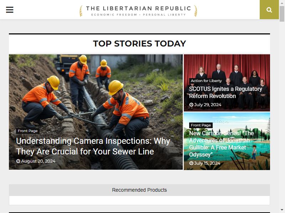
Task: Click the search magnifier icon
Action: 269,10
